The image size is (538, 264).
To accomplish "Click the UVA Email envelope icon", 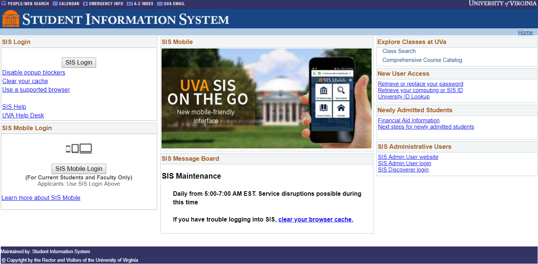I will [160, 4].
